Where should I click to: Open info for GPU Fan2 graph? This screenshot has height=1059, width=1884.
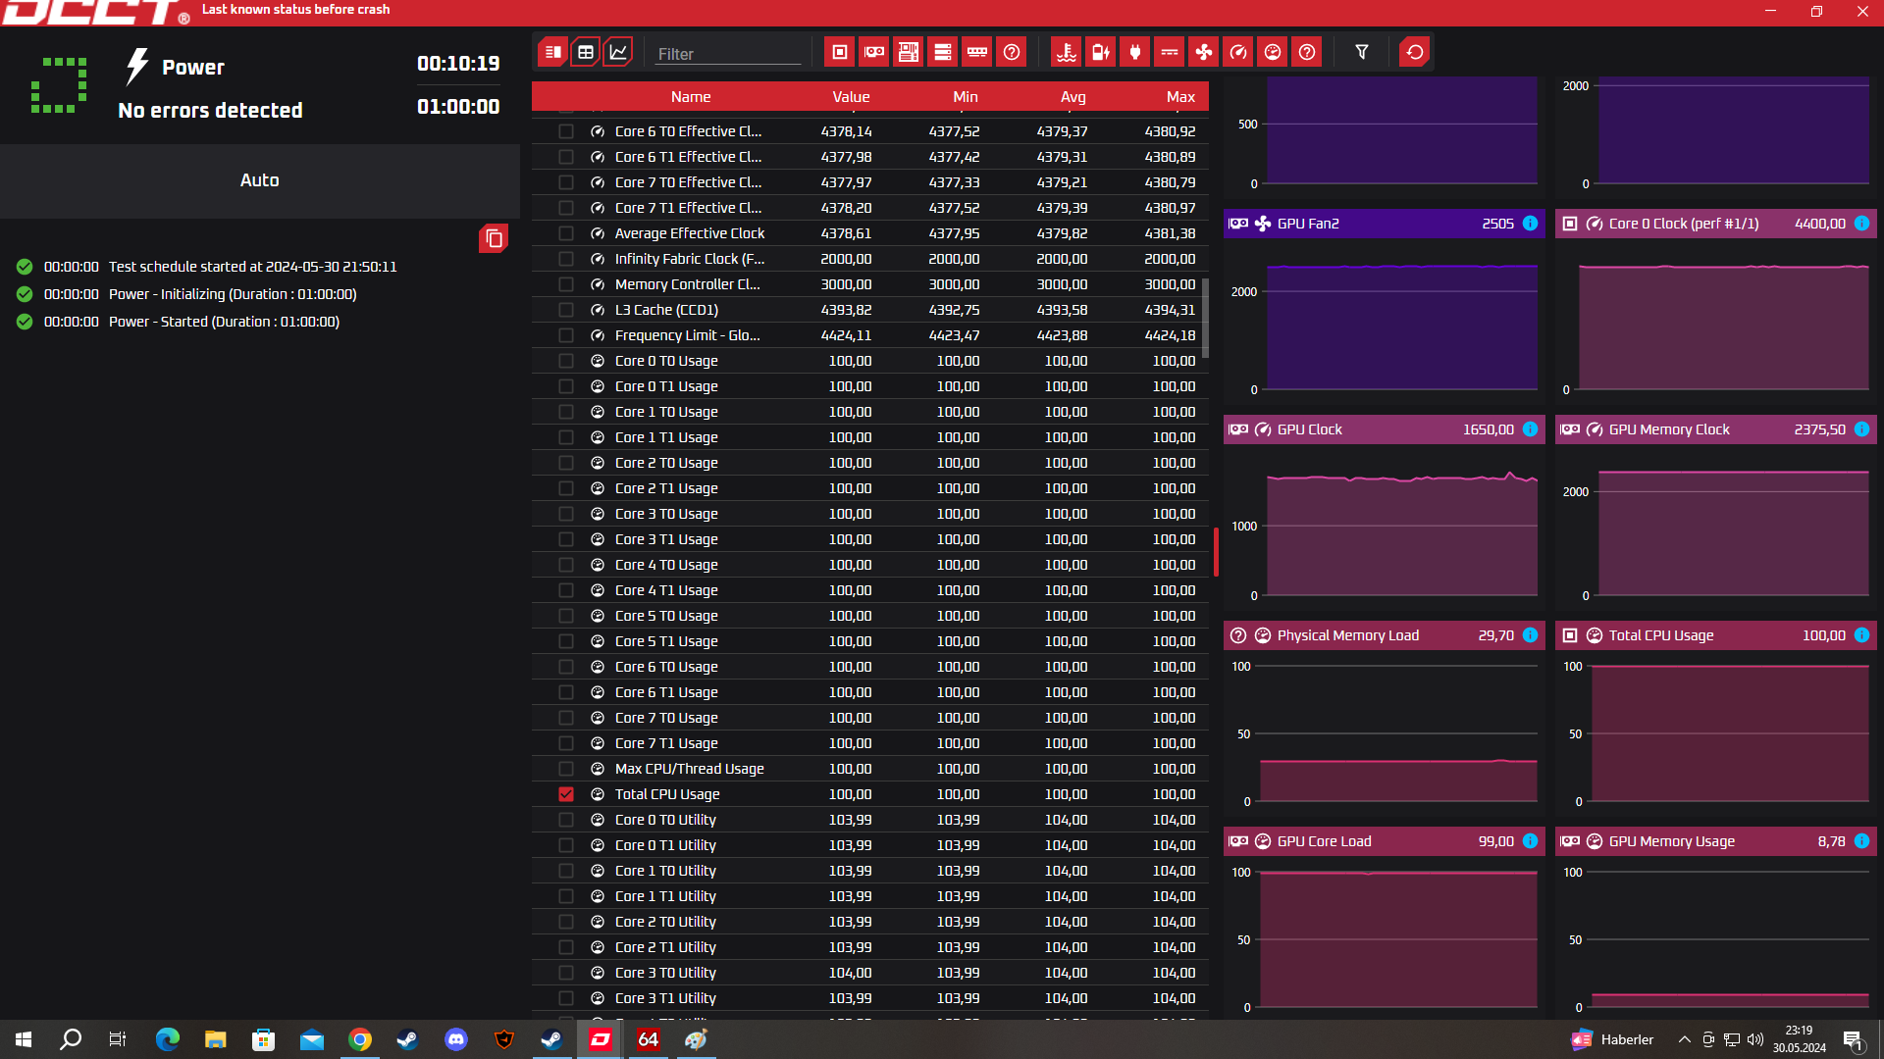(1530, 224)
